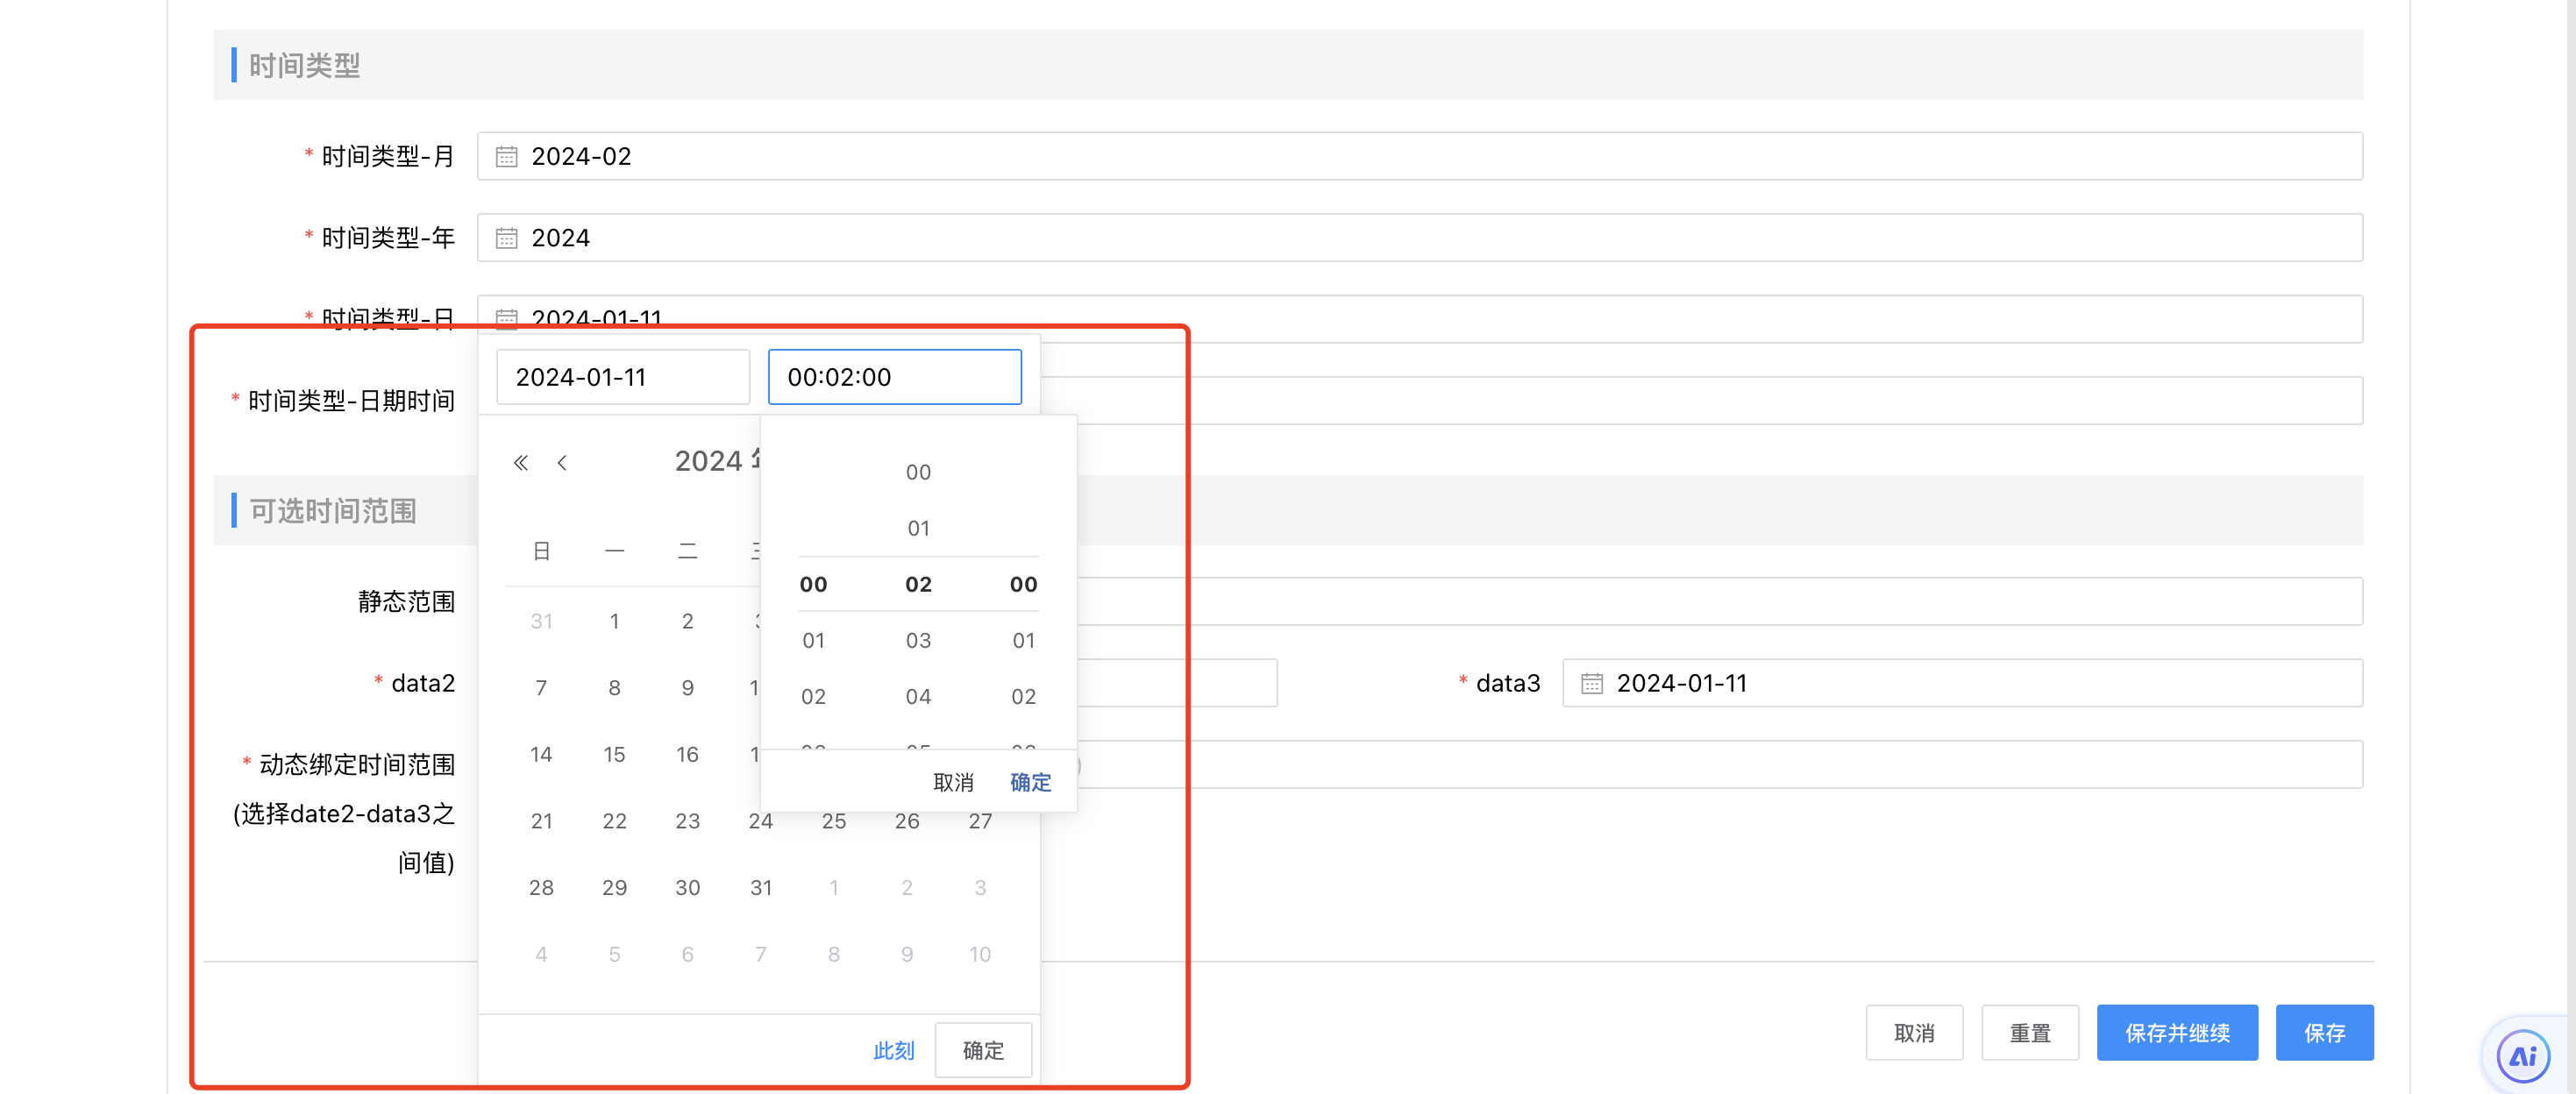Click the 此刻 link in date picker
The width and height of the screenshot is (2576, 1094).
point(893,1050)
